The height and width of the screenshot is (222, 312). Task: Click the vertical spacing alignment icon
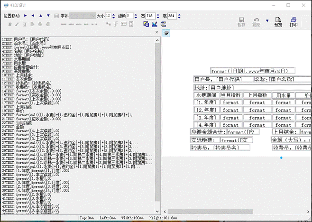tap(116, 24)
